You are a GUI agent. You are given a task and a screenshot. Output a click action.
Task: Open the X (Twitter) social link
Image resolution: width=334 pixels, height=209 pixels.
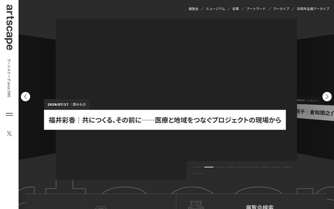point(9,133)
